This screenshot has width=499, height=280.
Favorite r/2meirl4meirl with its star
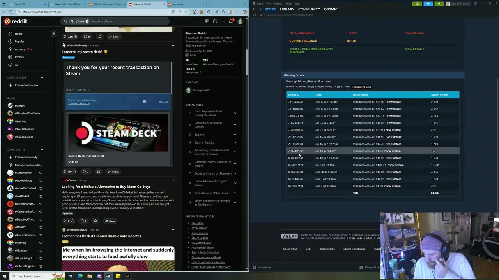tap(41, 173)
